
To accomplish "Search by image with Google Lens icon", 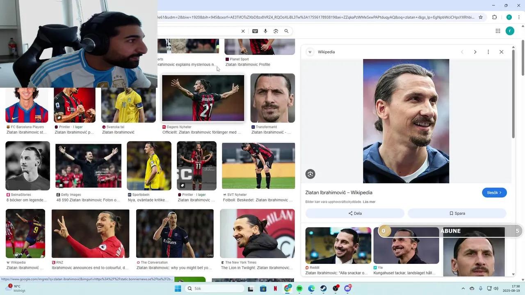I will (276, 31).
